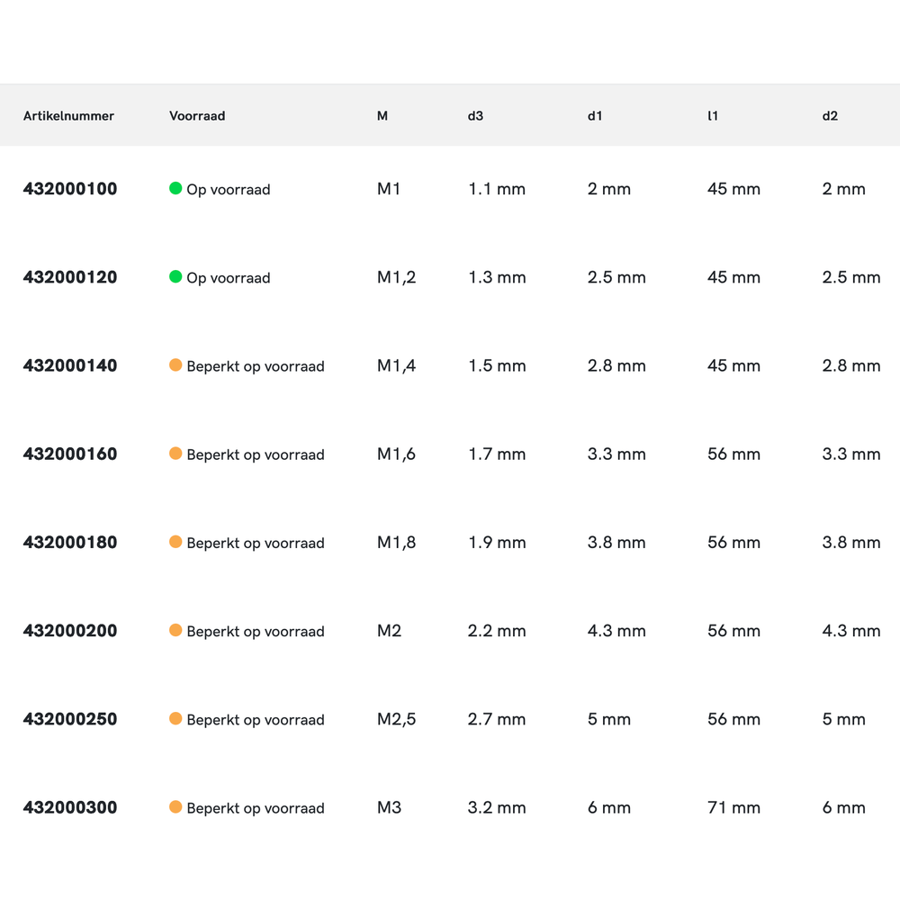Click "Beperkt op voorraad" text for 432000250
The width and height of the screenshot is (900, 900).
click(x=256, y=720)
